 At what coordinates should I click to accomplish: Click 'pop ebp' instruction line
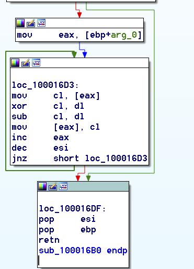[x=67, y=230]
